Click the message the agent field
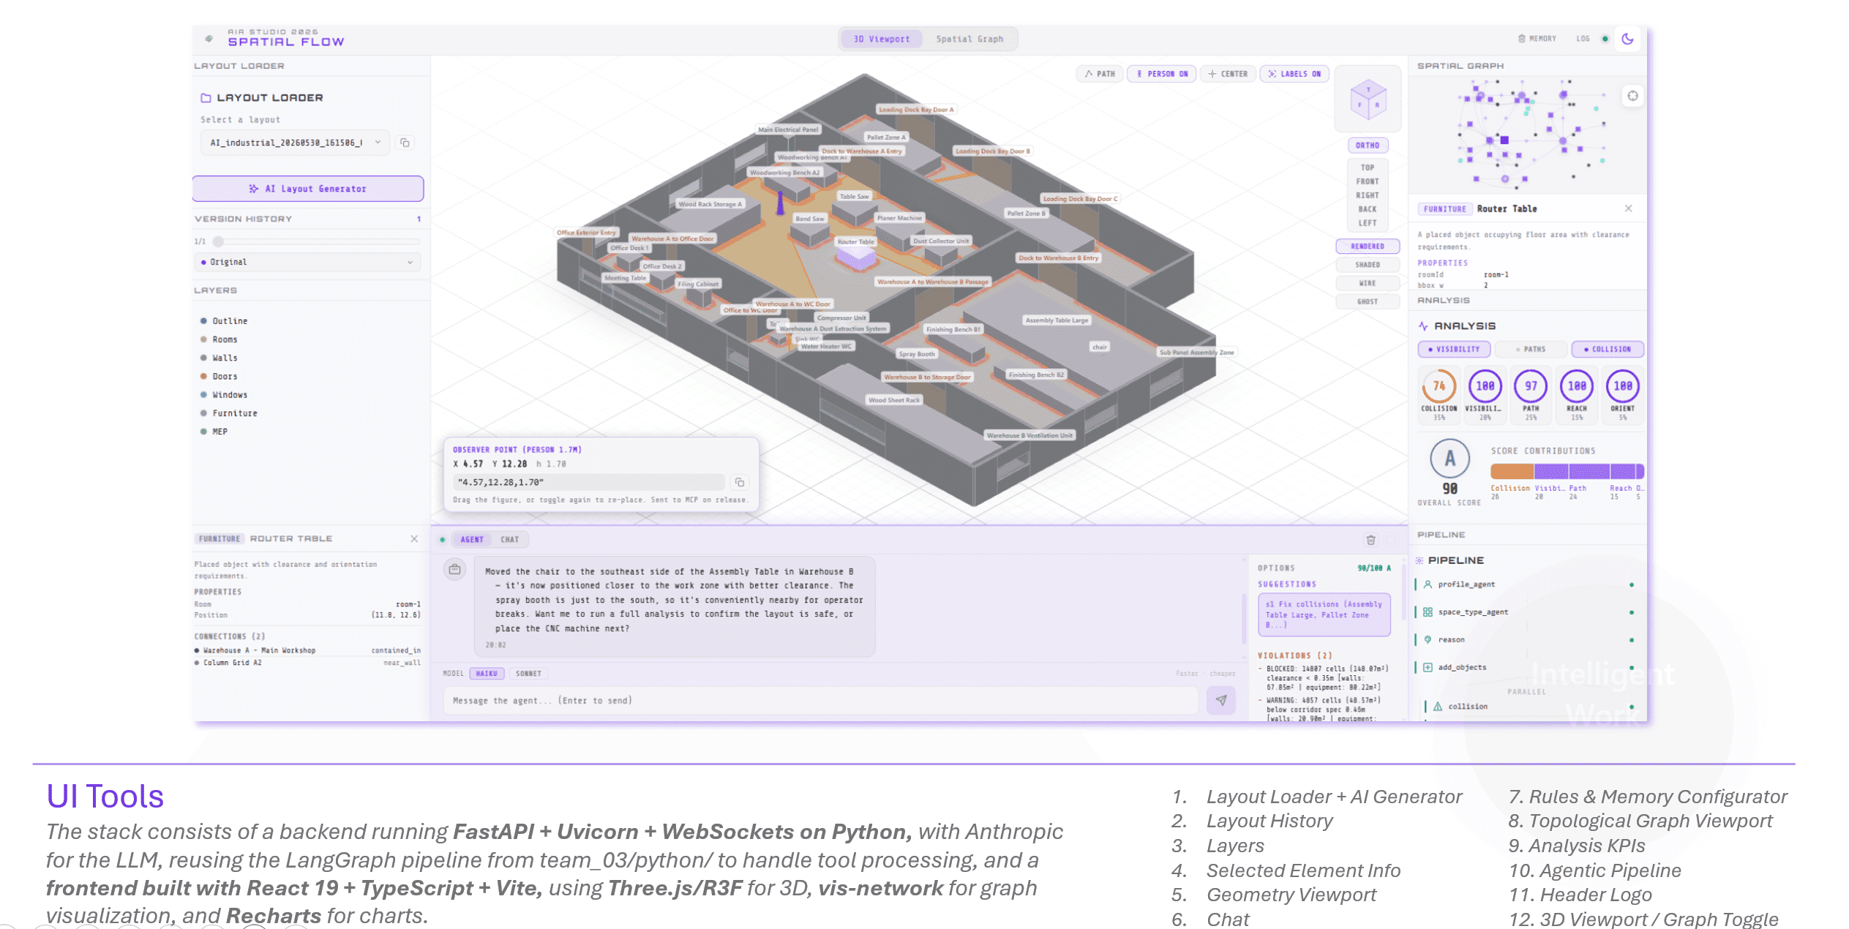Image resolution: width=1849 pixels, height=929 pixels. pyautogui.click(x=820, y=701)
